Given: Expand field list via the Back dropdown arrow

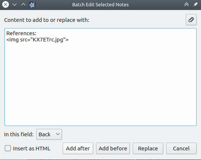Looking at the screenshot, I should pyautogui.click(x=58, y=134).
